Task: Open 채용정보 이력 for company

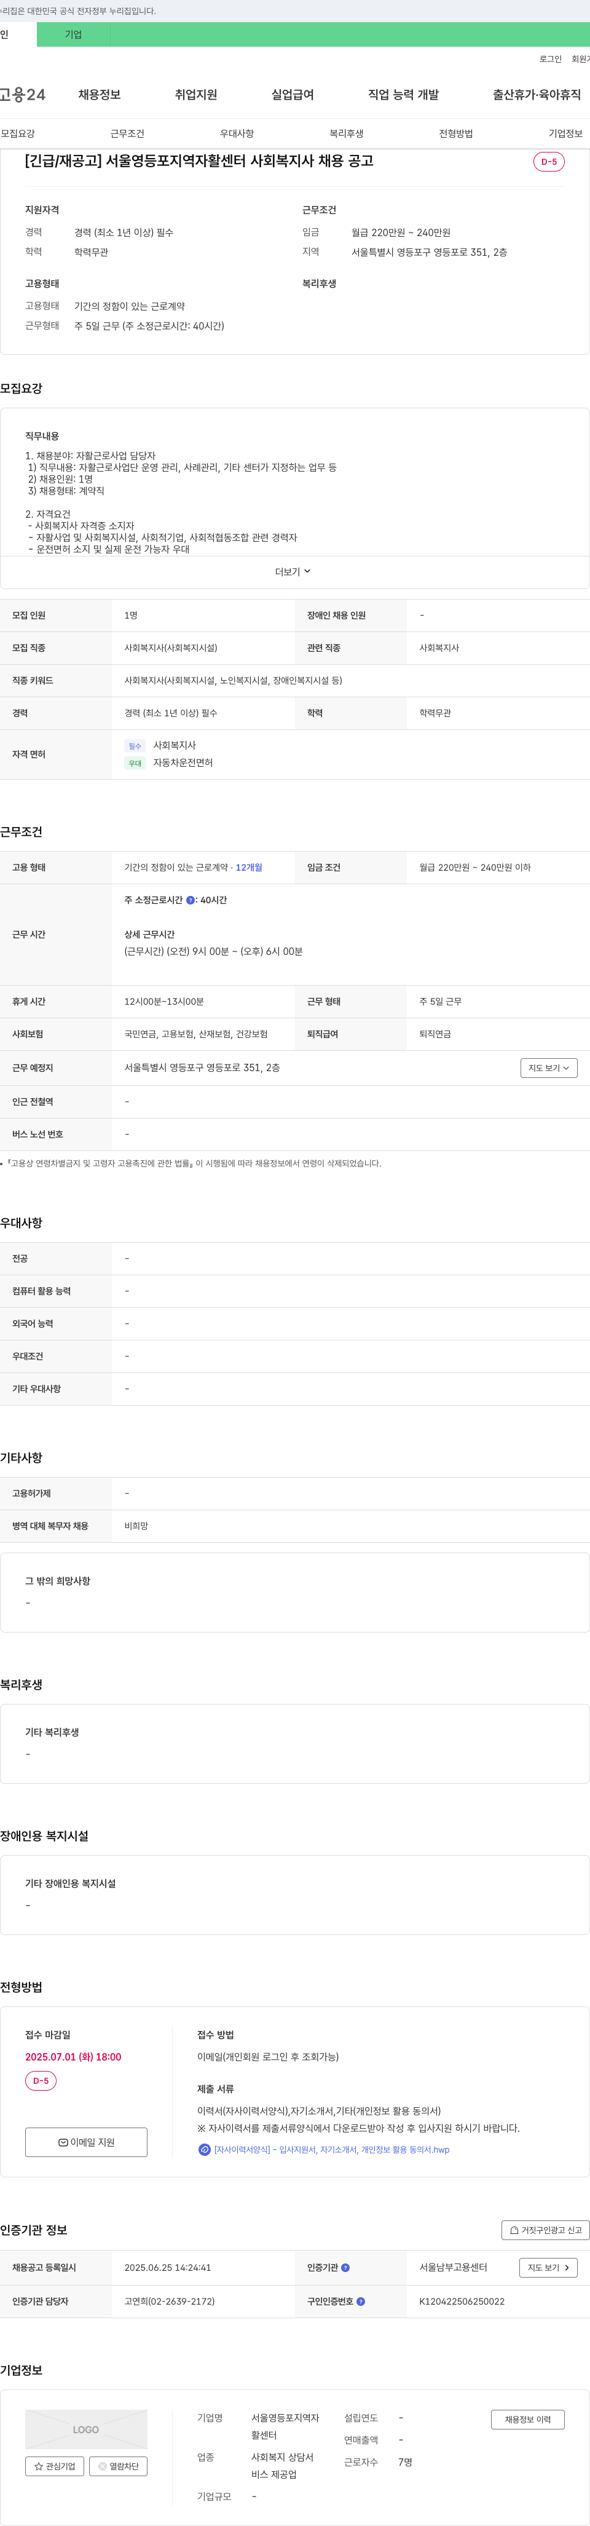Action: [527, 2420]
